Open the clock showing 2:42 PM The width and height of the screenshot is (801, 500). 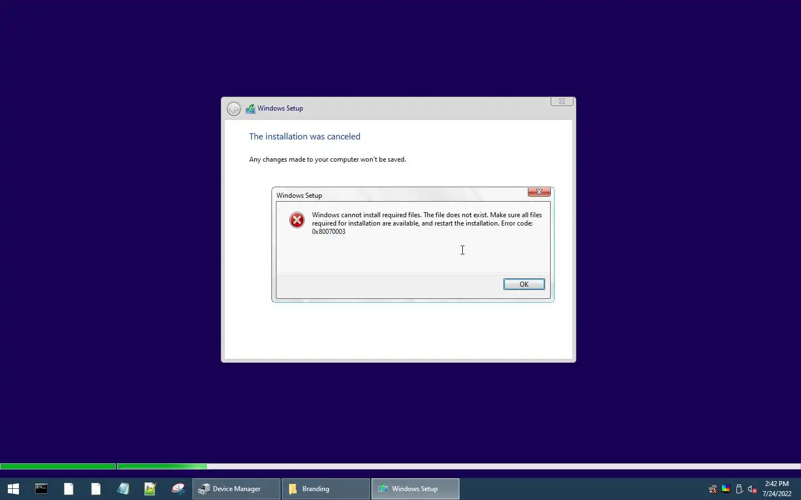click(x=777, y=489)
